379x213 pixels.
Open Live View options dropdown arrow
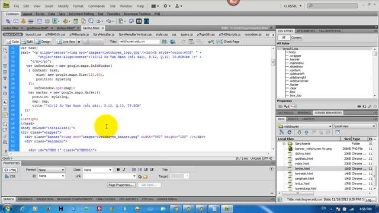(x=79, y=42)
